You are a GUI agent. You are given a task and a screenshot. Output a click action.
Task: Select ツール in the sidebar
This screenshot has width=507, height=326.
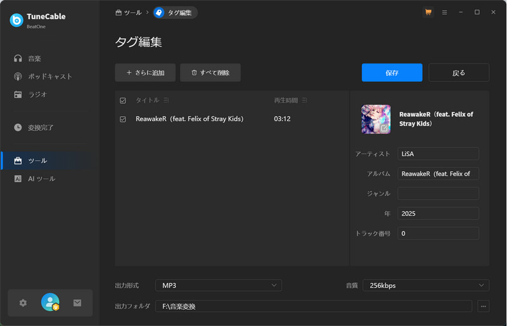[49, 160]
